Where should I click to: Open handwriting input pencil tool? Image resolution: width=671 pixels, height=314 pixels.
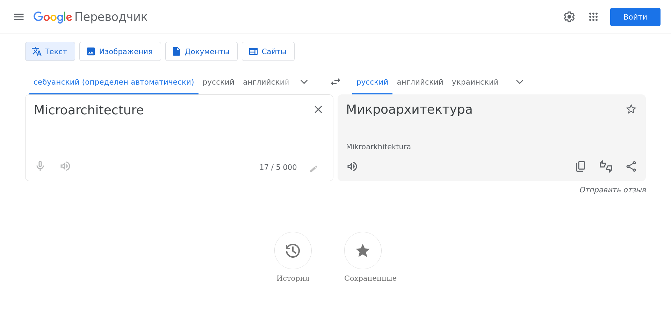(x=313, y=169)
